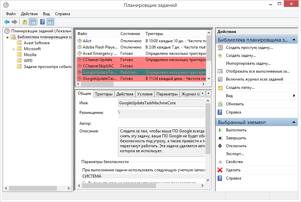This screenshot has width=301, height=202.
Task: Switch to the Действия tab
Action: tap(125, 94)
